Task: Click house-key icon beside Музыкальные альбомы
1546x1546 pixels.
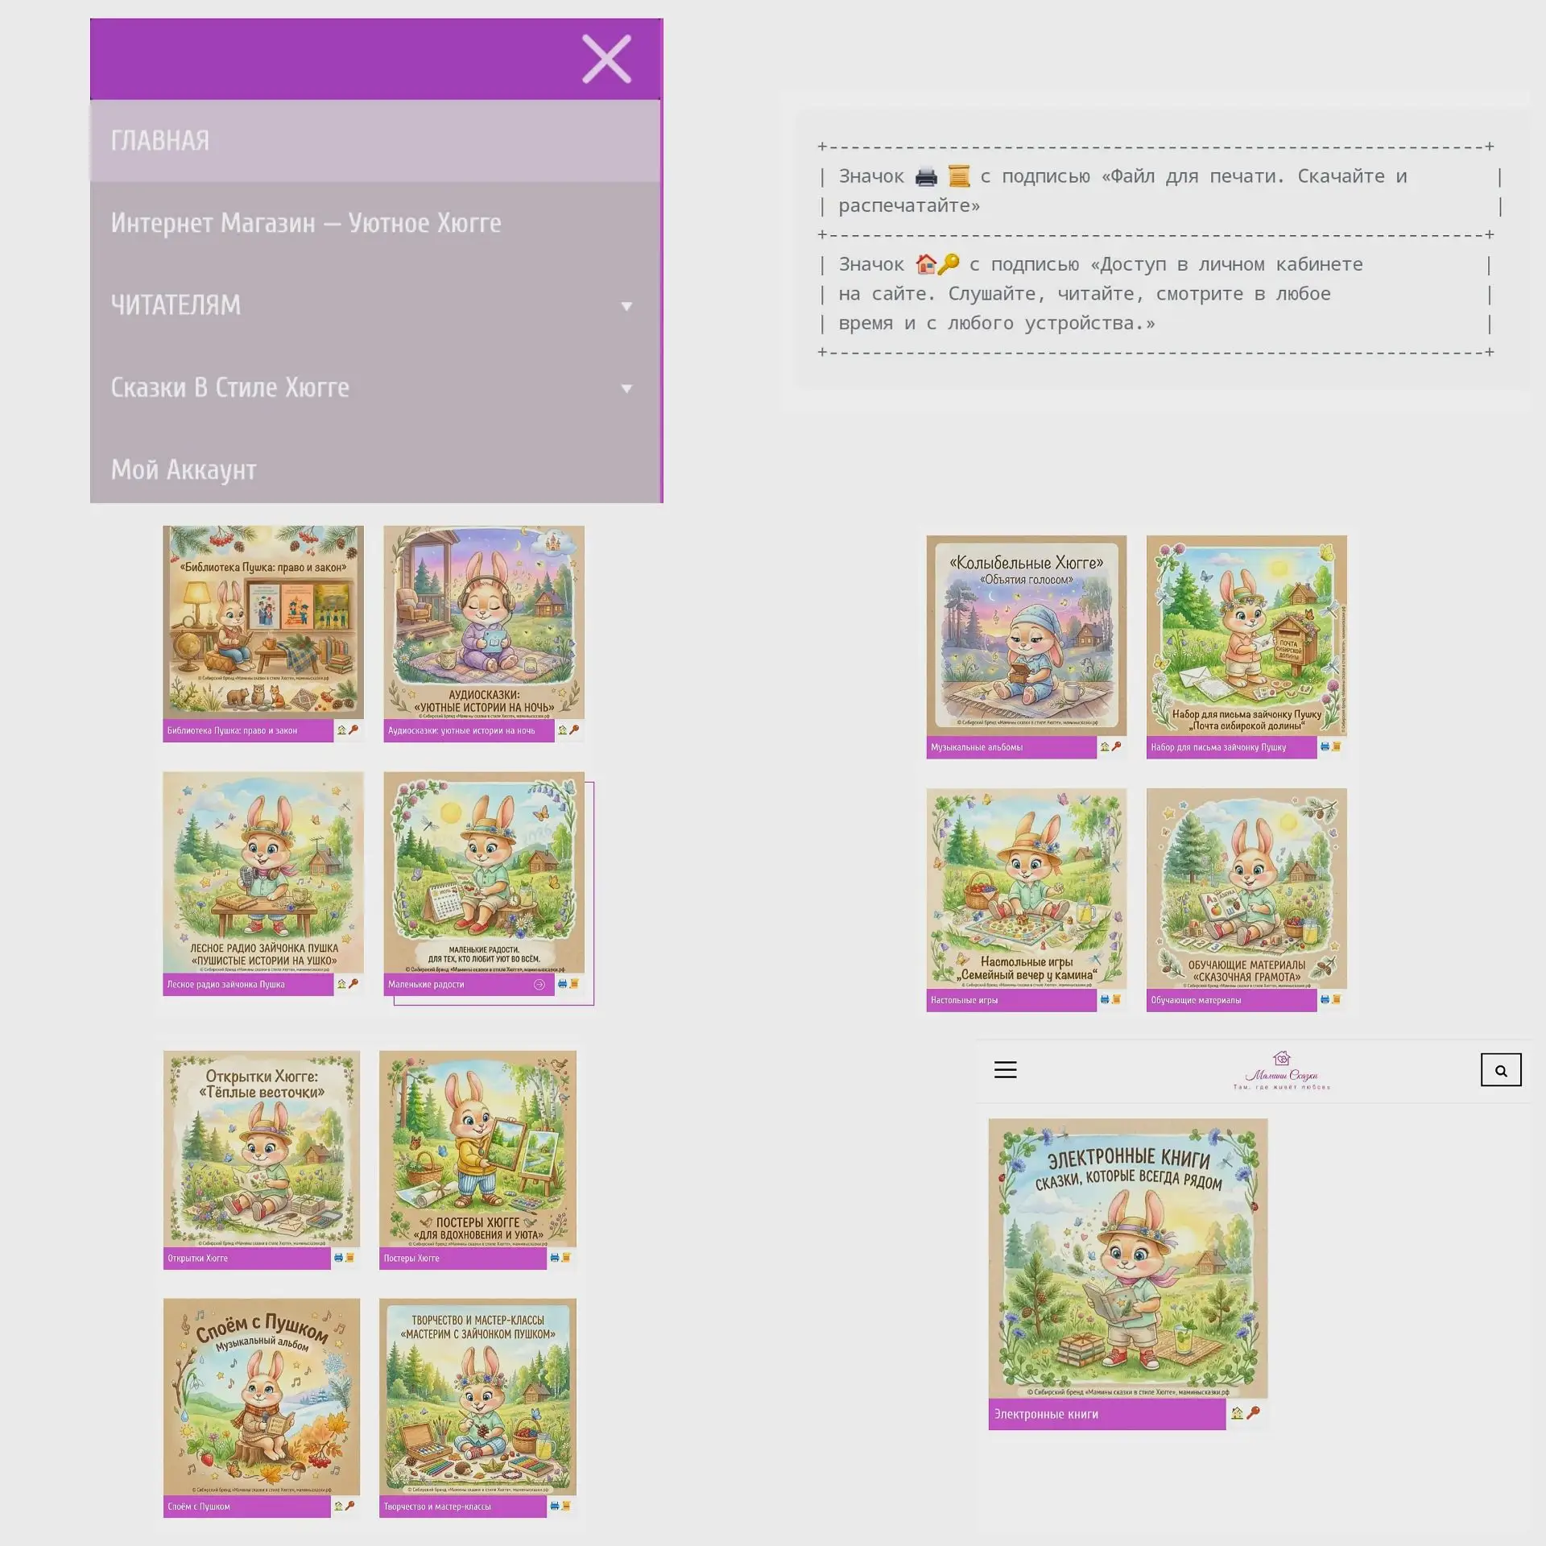Action: pyautogui.click(x=1110, y=746)
